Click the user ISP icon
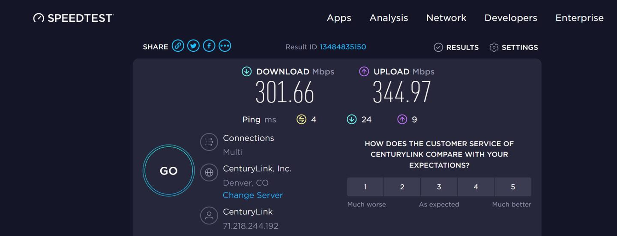This screenshot has height=236, width=617. pos(209,216)
